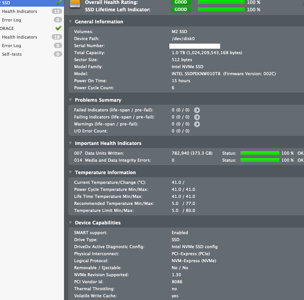Click the green checkmark beside ORAGE drive

pos(59,28)
